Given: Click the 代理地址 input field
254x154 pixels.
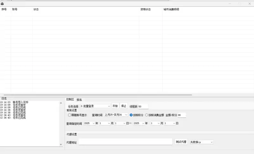Looking at the screenshot, I should click(x=125, y=142).
